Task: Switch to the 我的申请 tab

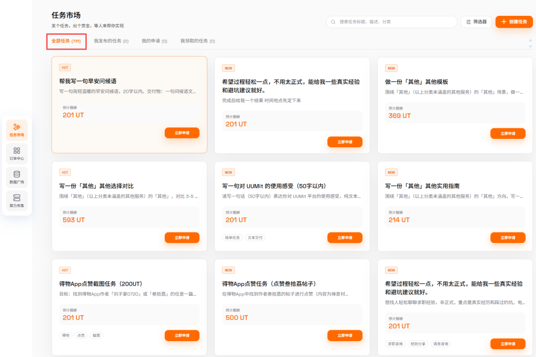Action: [154, 41]
